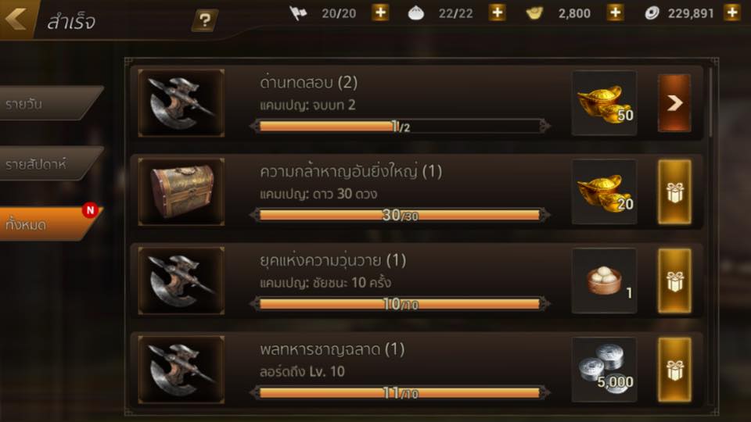Add more flag stamina with plus
The image size is (751, 422).
coord(381,13)
